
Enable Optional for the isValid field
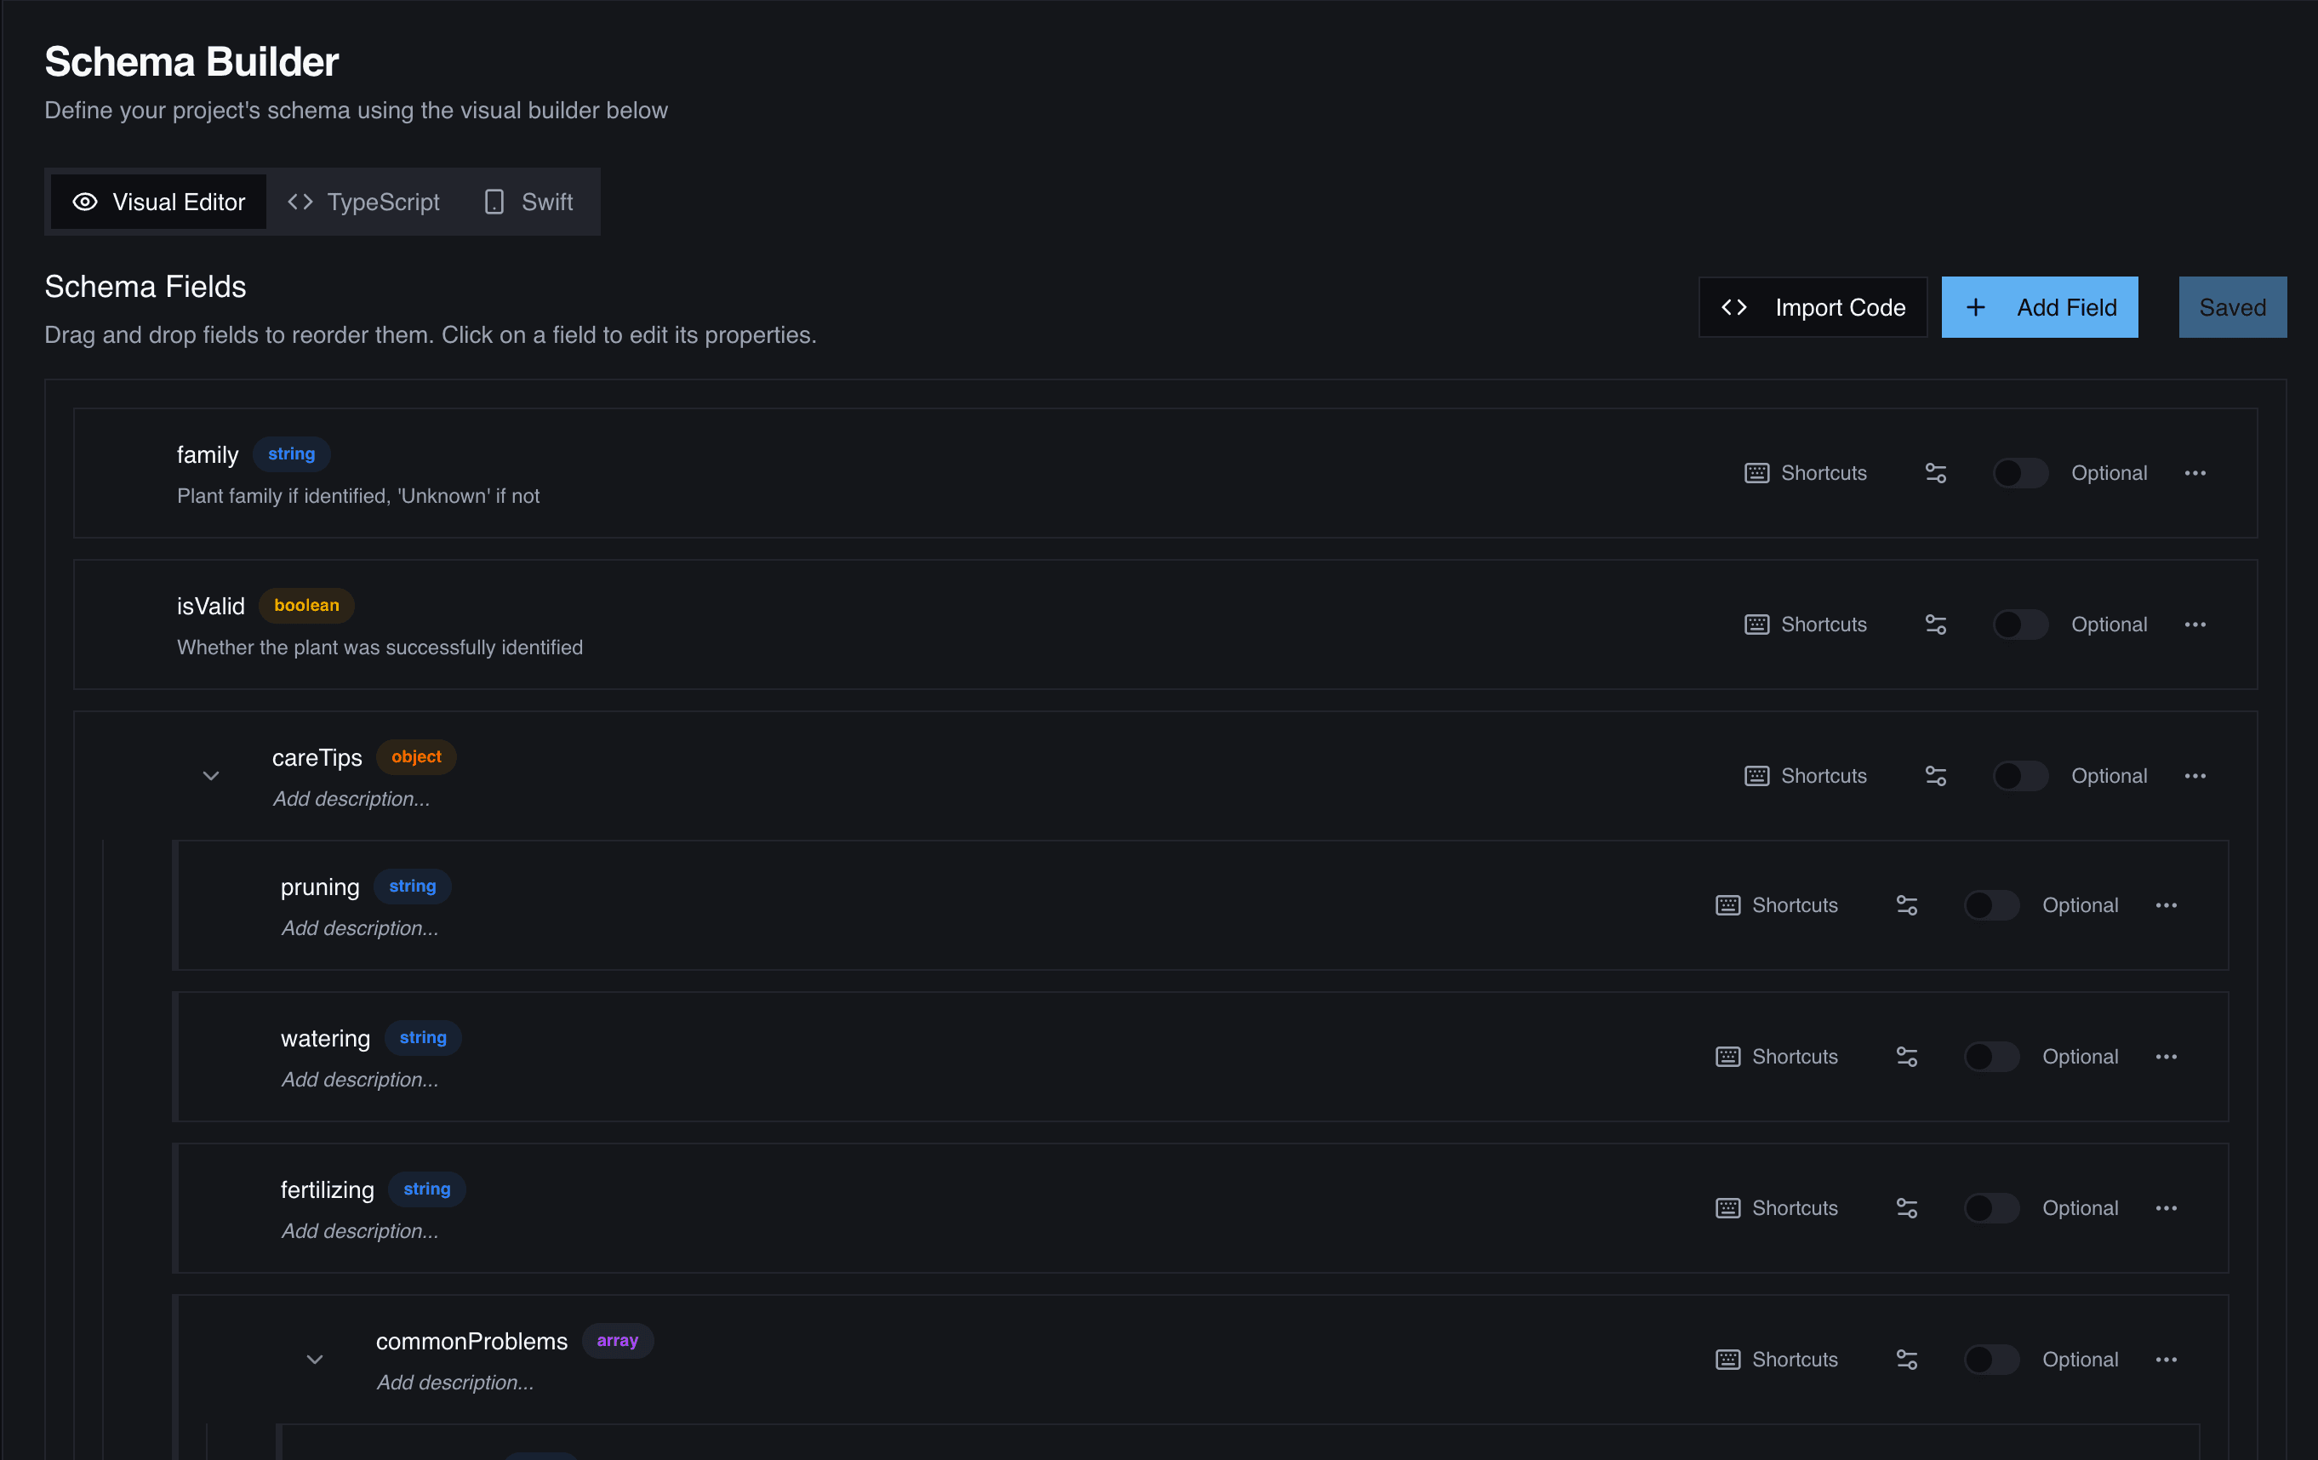[2018, 624]
